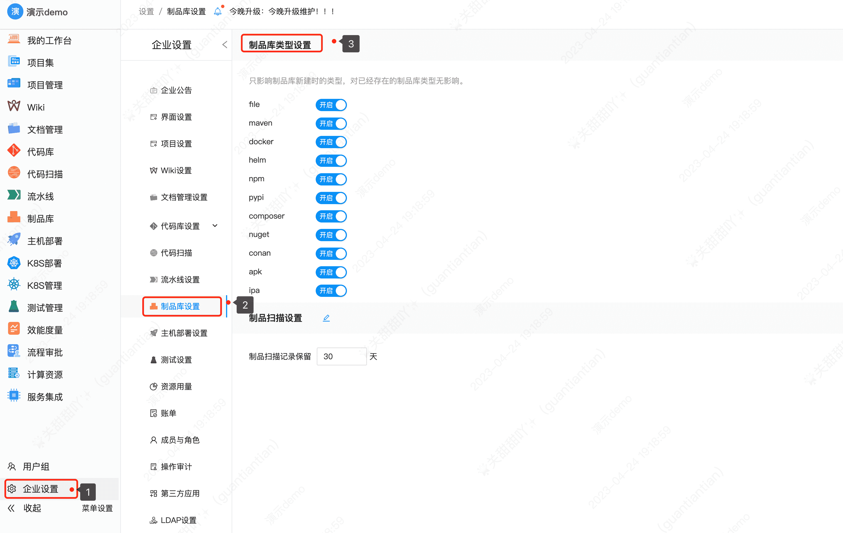
Task: Edit the 制品扫描记录保留 days value
Action: [341, 356]
